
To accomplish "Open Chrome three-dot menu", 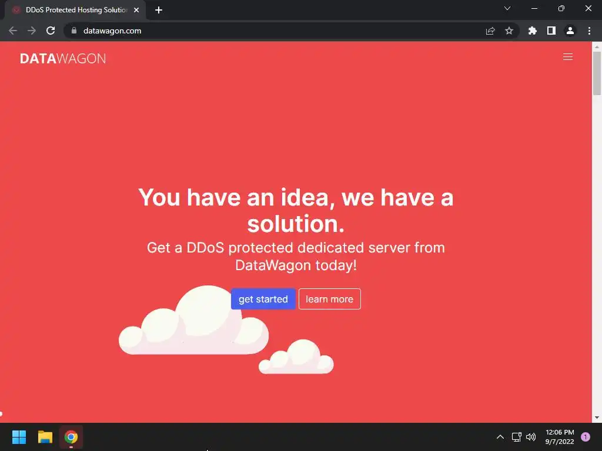I will pyautogui.click(x=589, y=31).
